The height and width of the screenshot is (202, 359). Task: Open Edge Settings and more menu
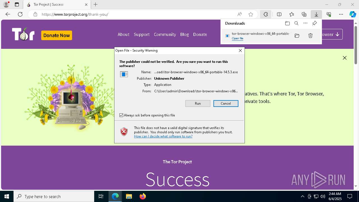click(x=341, y=14)
